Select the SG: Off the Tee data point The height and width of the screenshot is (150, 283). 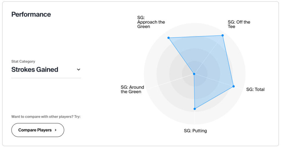tap(223, 35)
